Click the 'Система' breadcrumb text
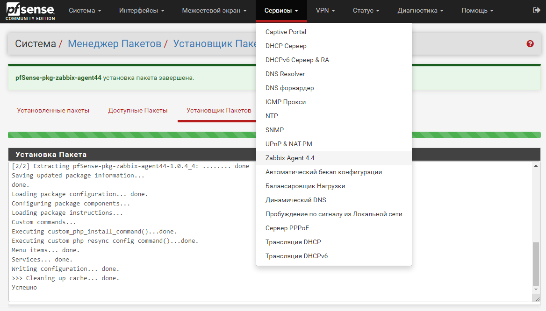This screenshot has width=546, height=311. (x=36, y=43)
